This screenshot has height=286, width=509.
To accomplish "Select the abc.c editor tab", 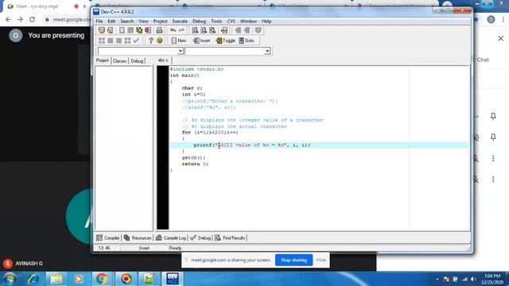I will click(x=163, y=60).
